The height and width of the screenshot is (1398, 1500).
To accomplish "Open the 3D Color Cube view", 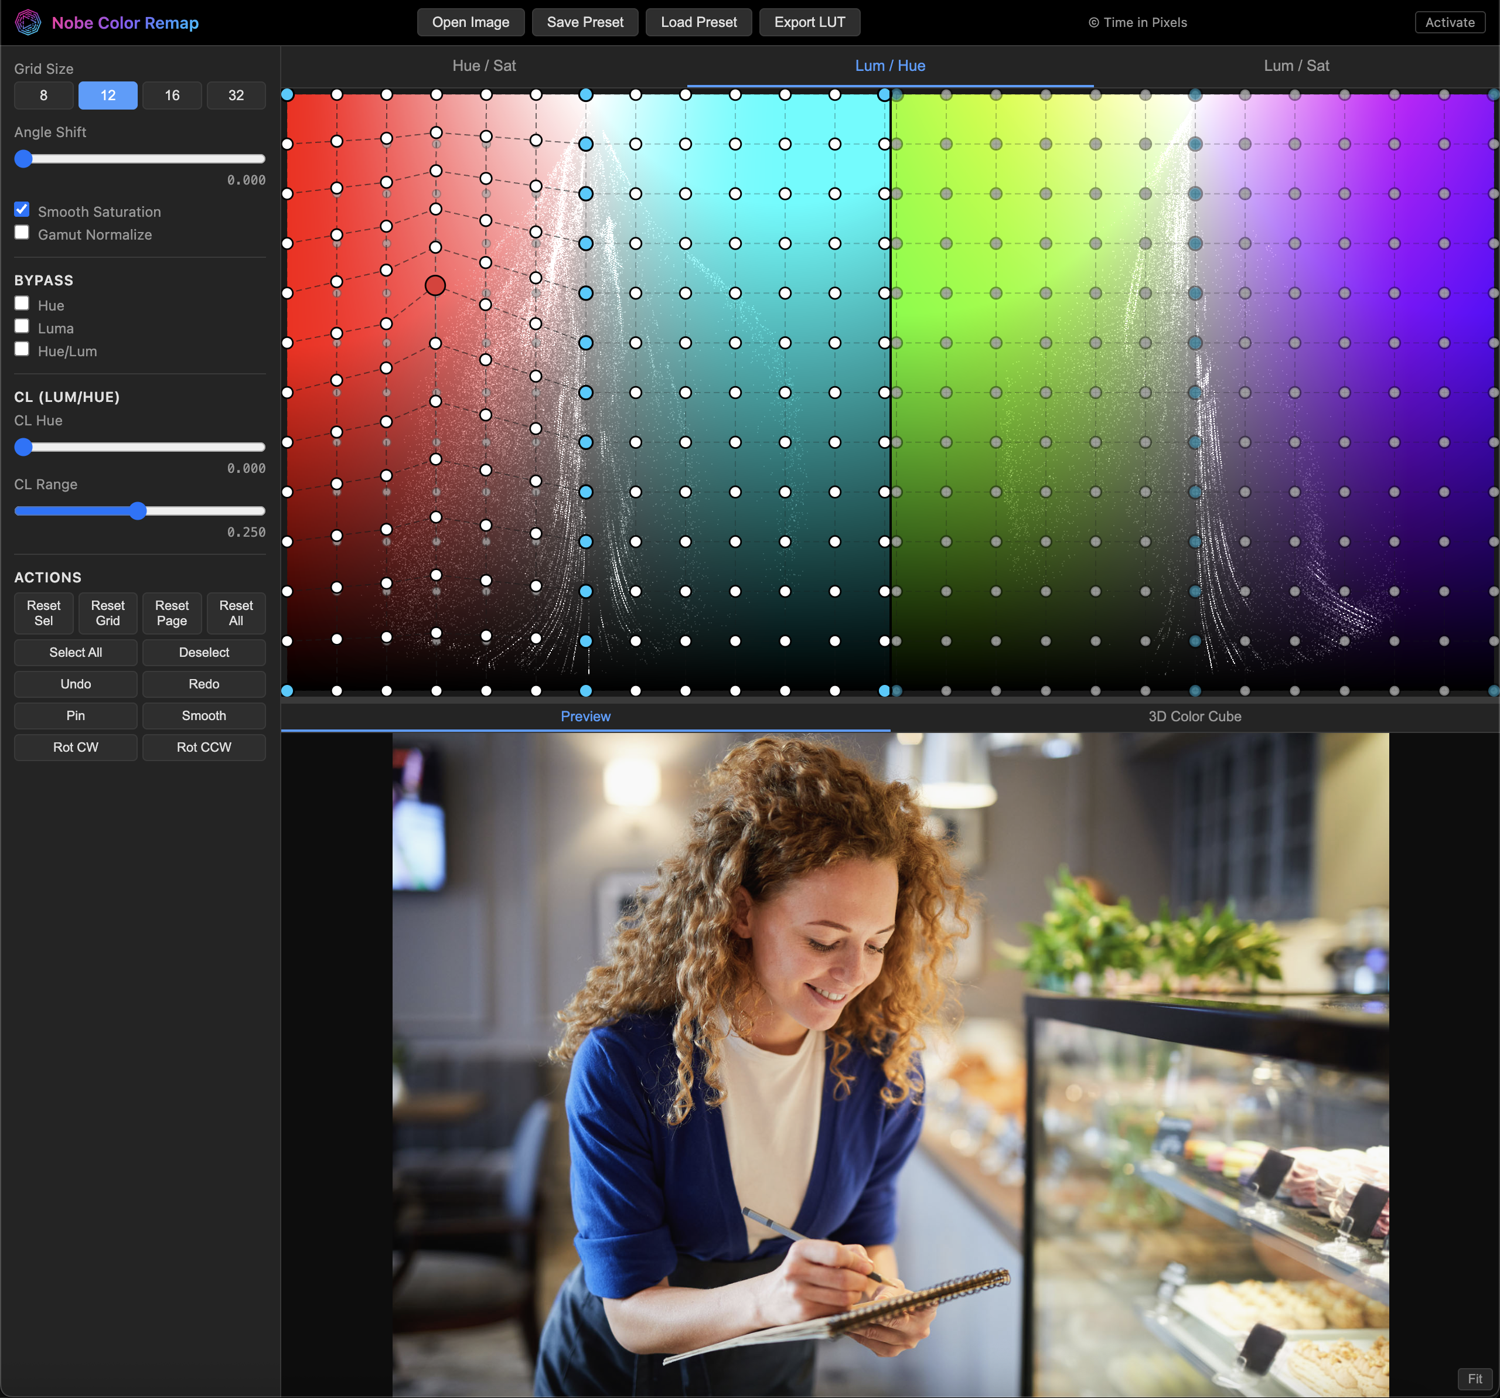I will point(1194,716).
